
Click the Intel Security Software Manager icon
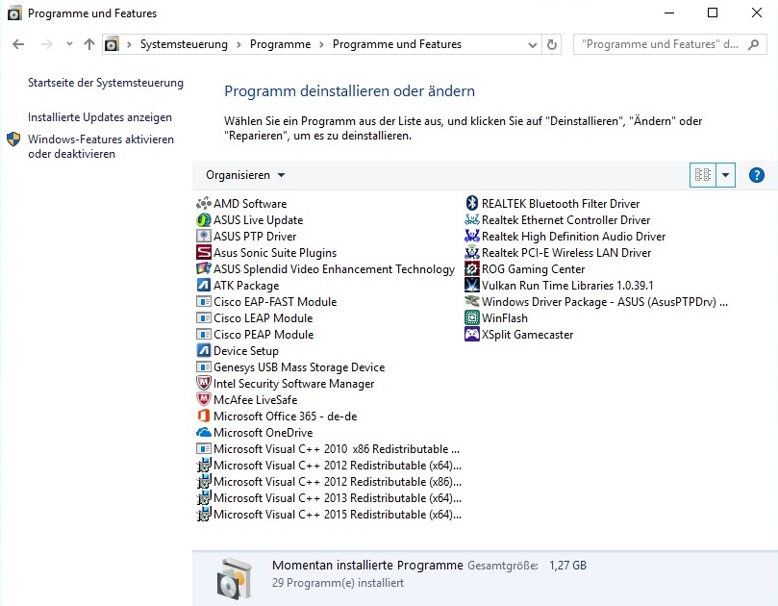click(204, 384)
